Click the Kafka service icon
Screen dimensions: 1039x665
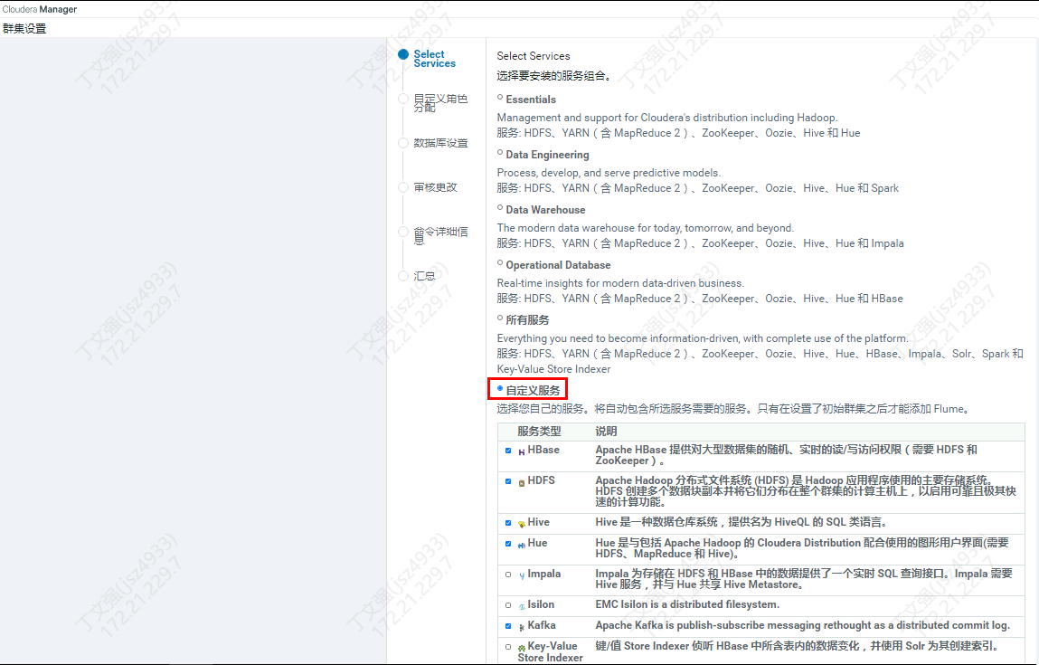pyautogui.click(x=522, y=627)
